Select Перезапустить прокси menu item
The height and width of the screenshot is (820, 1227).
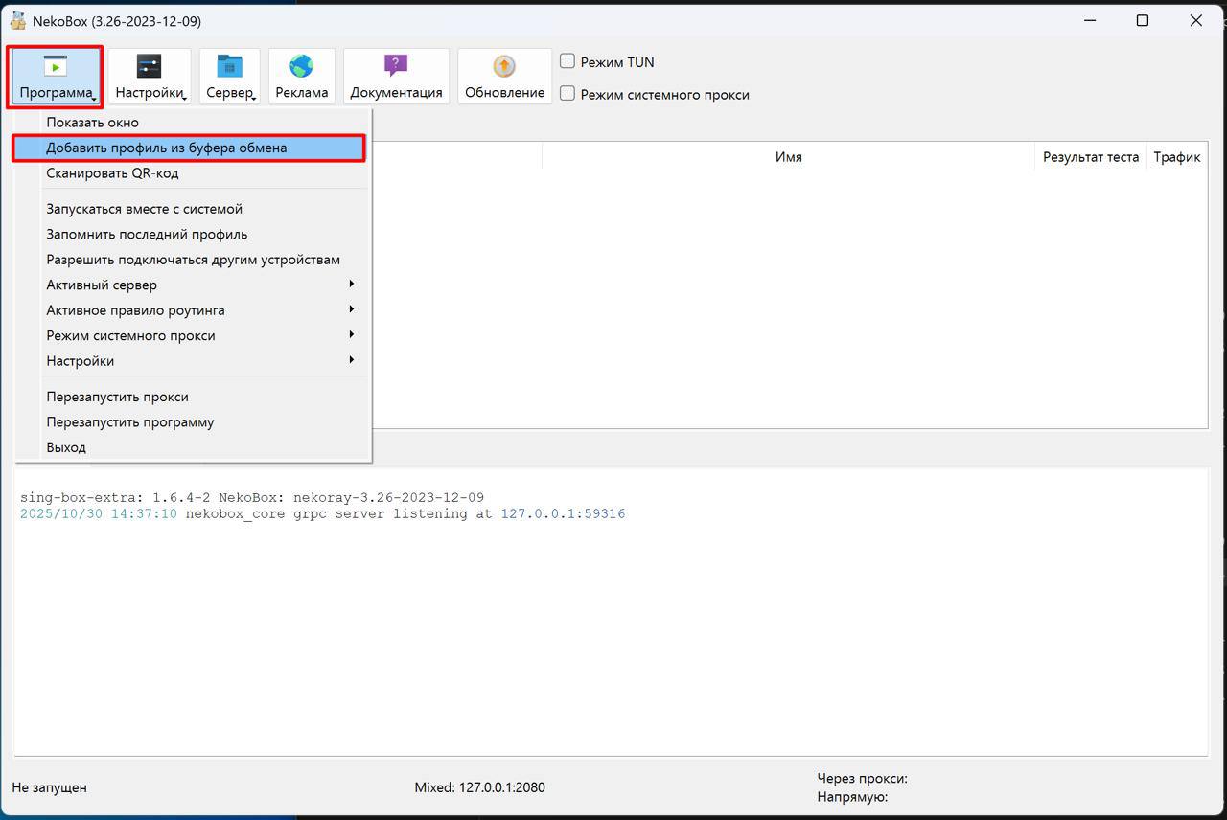(117, 397)
